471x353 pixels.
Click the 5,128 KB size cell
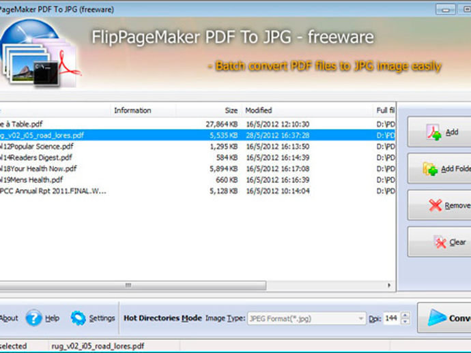[224, 191]
